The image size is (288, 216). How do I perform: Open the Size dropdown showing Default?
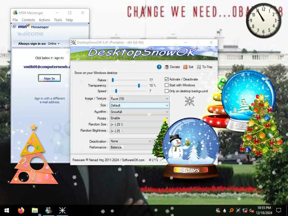click(x=139, y=105)
